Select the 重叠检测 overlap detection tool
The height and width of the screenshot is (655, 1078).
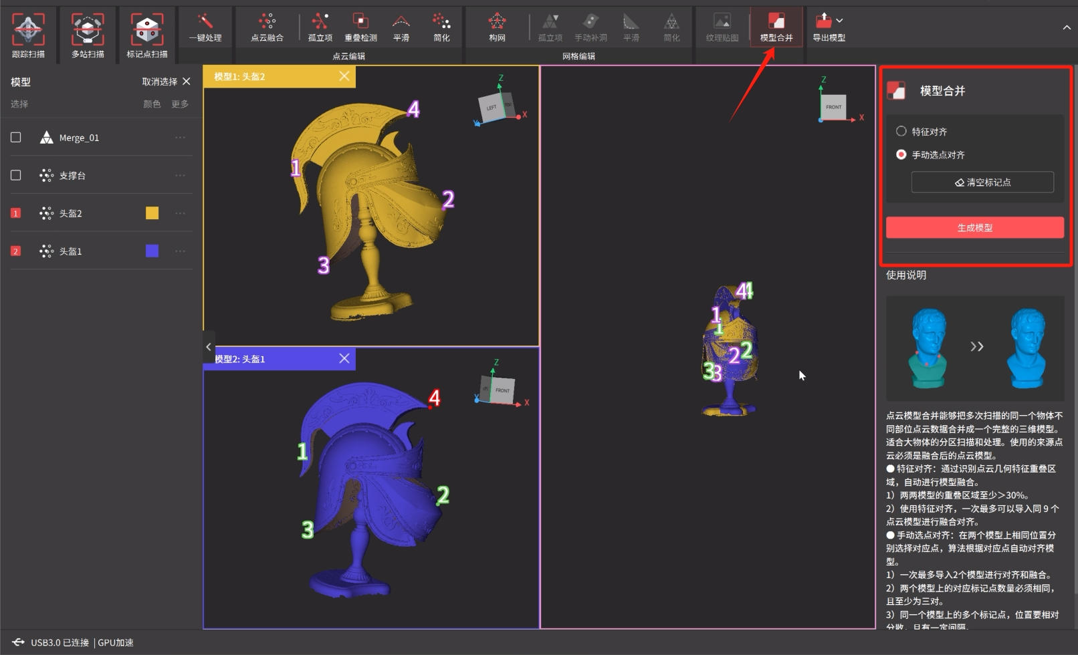pyautogui.click(x=360, y=27)
